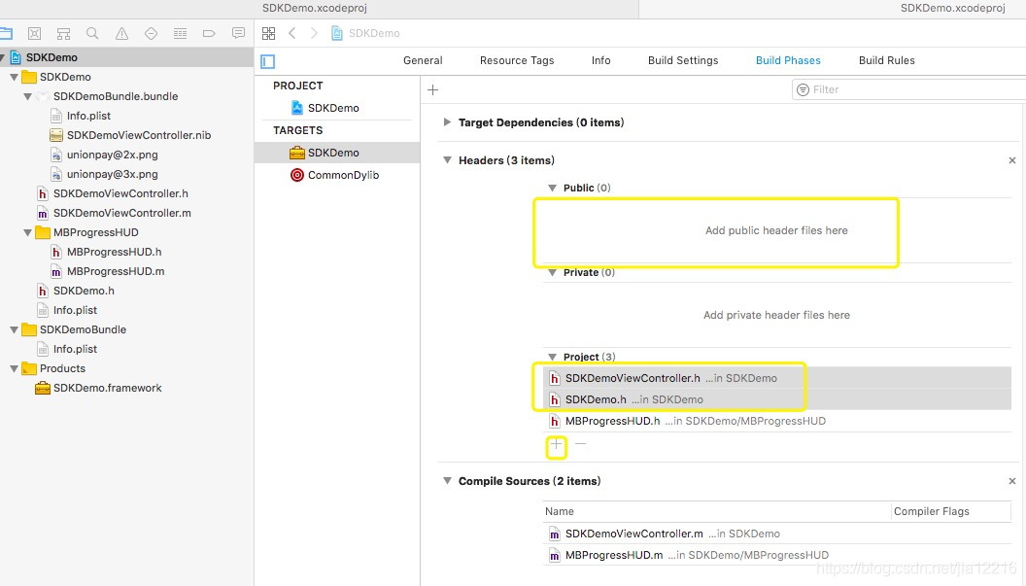This screenshot has width=1026, height=586.
Task: Open the breakpoint navigator icon
Action: tap(210, 33)
